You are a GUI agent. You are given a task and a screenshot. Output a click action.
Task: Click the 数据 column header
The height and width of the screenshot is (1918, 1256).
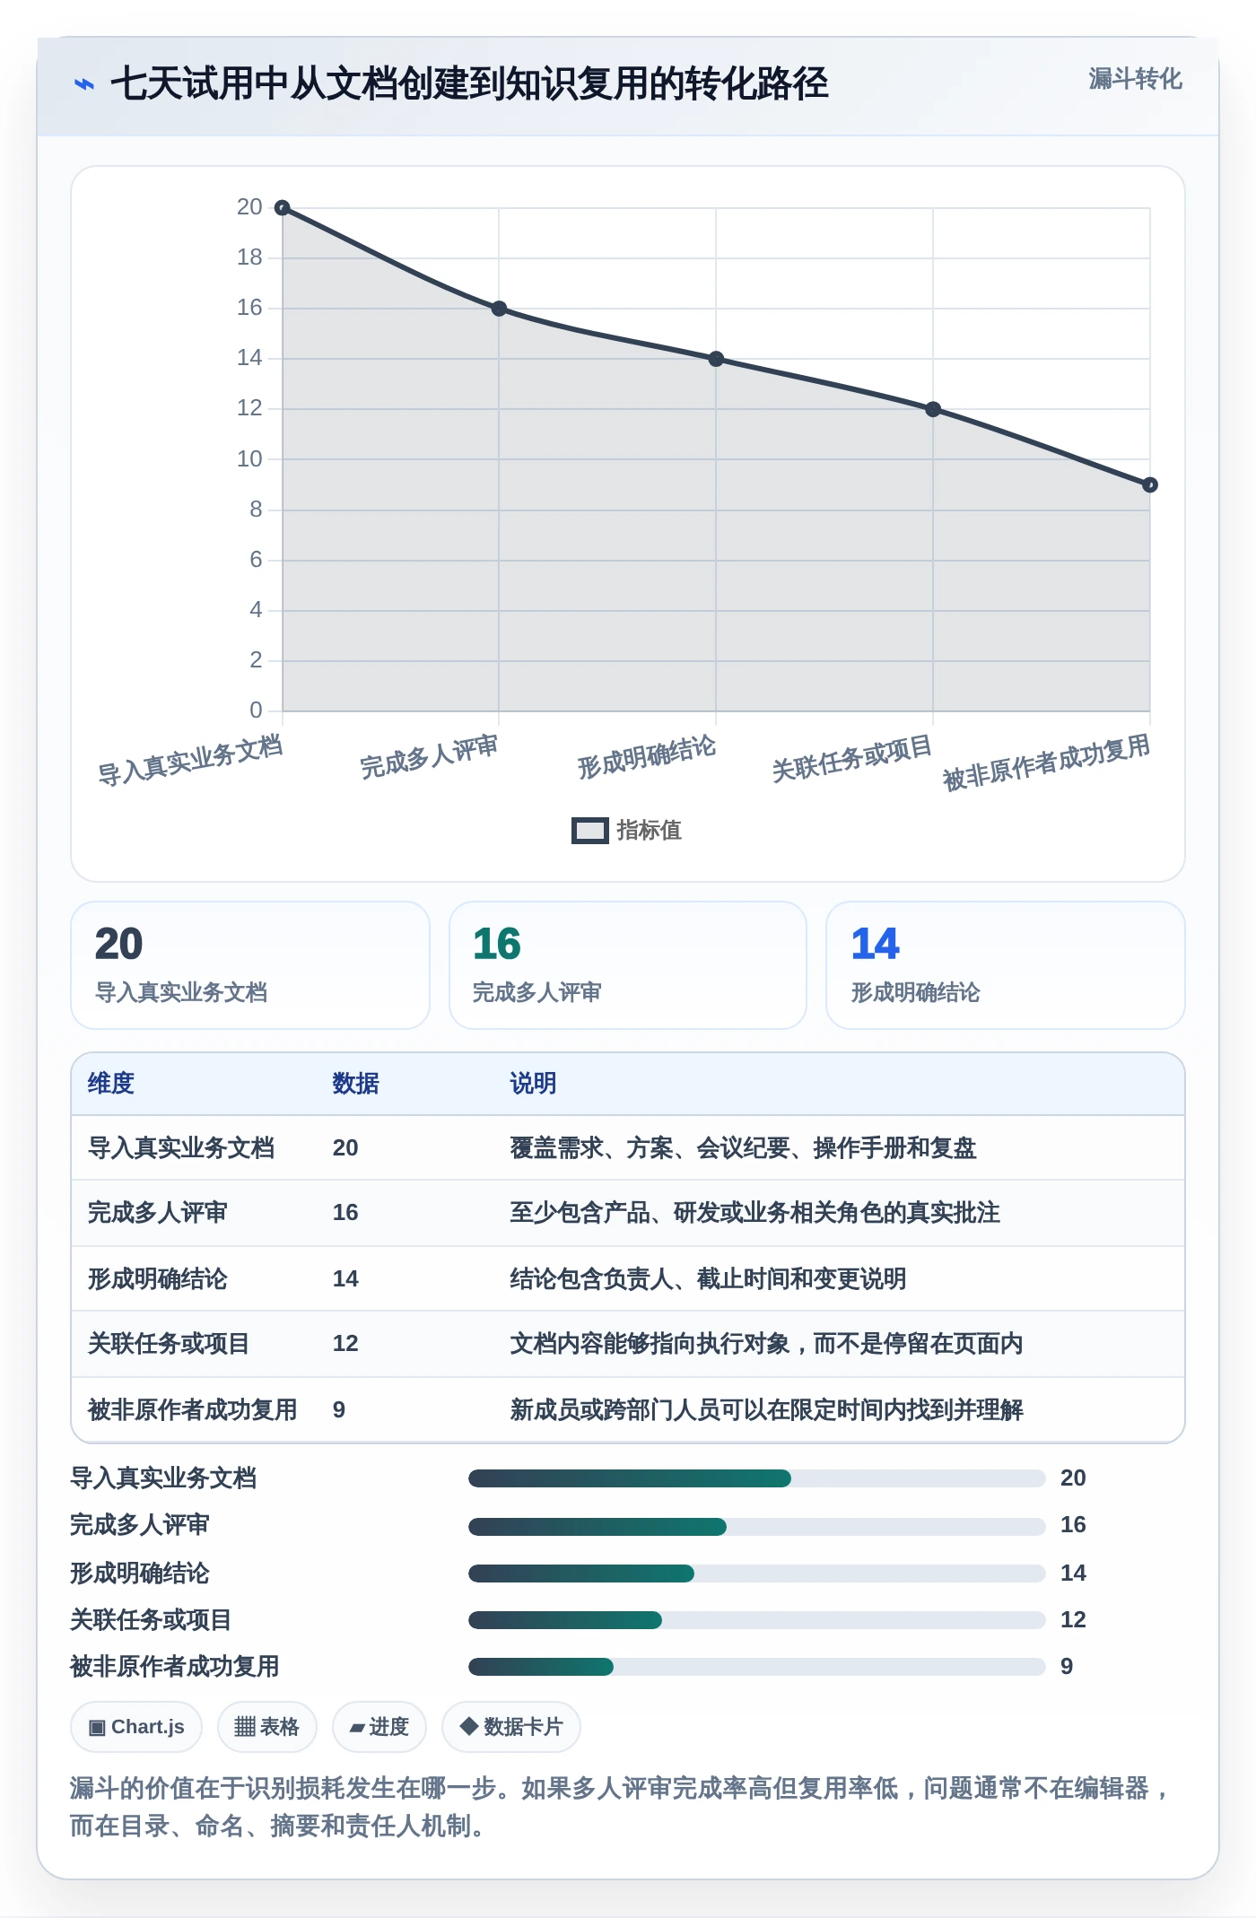click(x=355, y=1084)
